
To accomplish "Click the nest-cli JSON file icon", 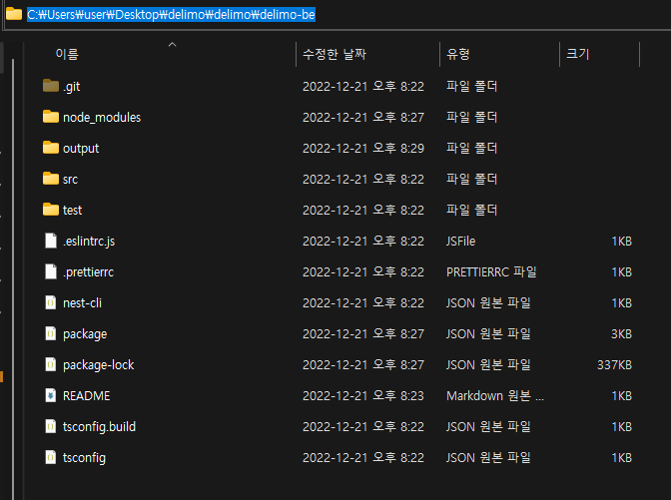I will pos(51,302).
